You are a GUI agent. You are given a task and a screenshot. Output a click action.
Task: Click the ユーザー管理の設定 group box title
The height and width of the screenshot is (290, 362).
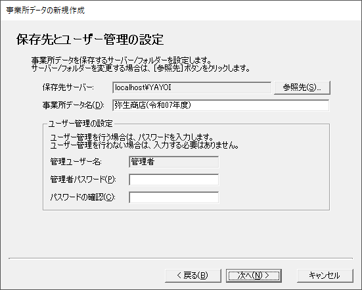click(80, 124)
